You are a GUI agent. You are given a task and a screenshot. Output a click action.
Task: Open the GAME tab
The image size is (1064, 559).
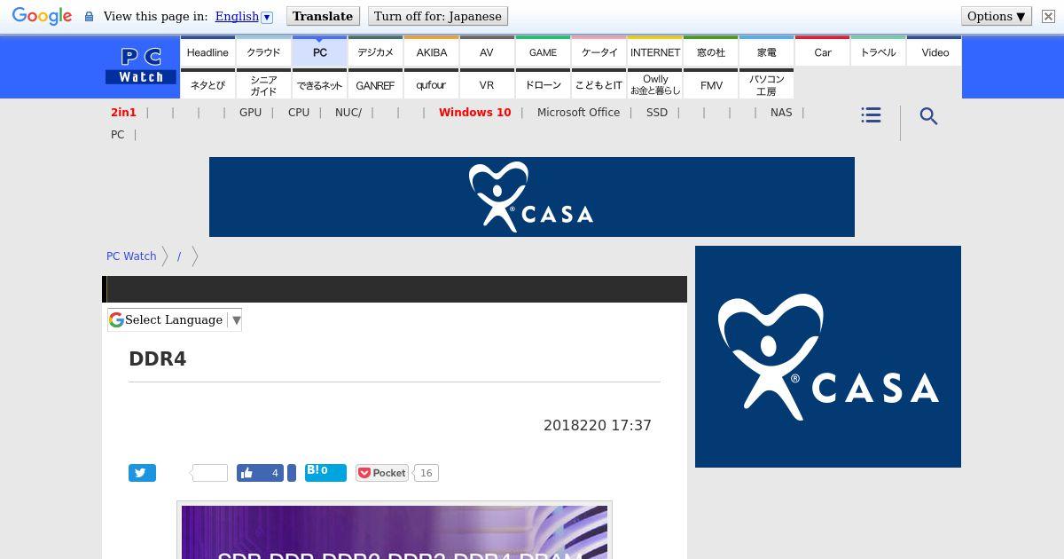pyautogui.click(x=543, y=52)
